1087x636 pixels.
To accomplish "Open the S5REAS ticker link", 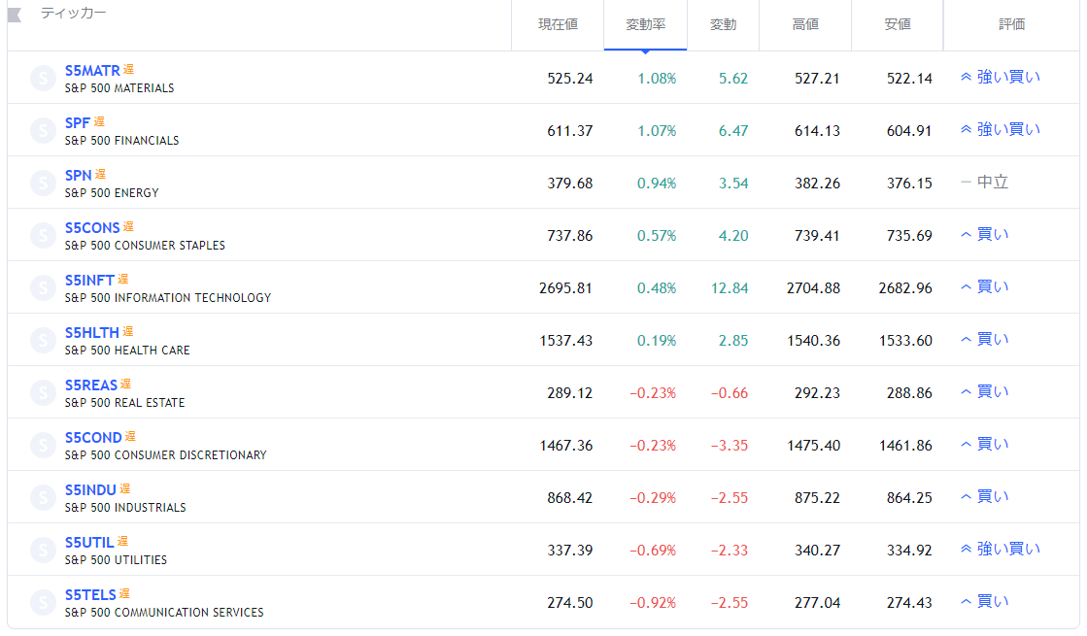I will click(x=91, y=385).
